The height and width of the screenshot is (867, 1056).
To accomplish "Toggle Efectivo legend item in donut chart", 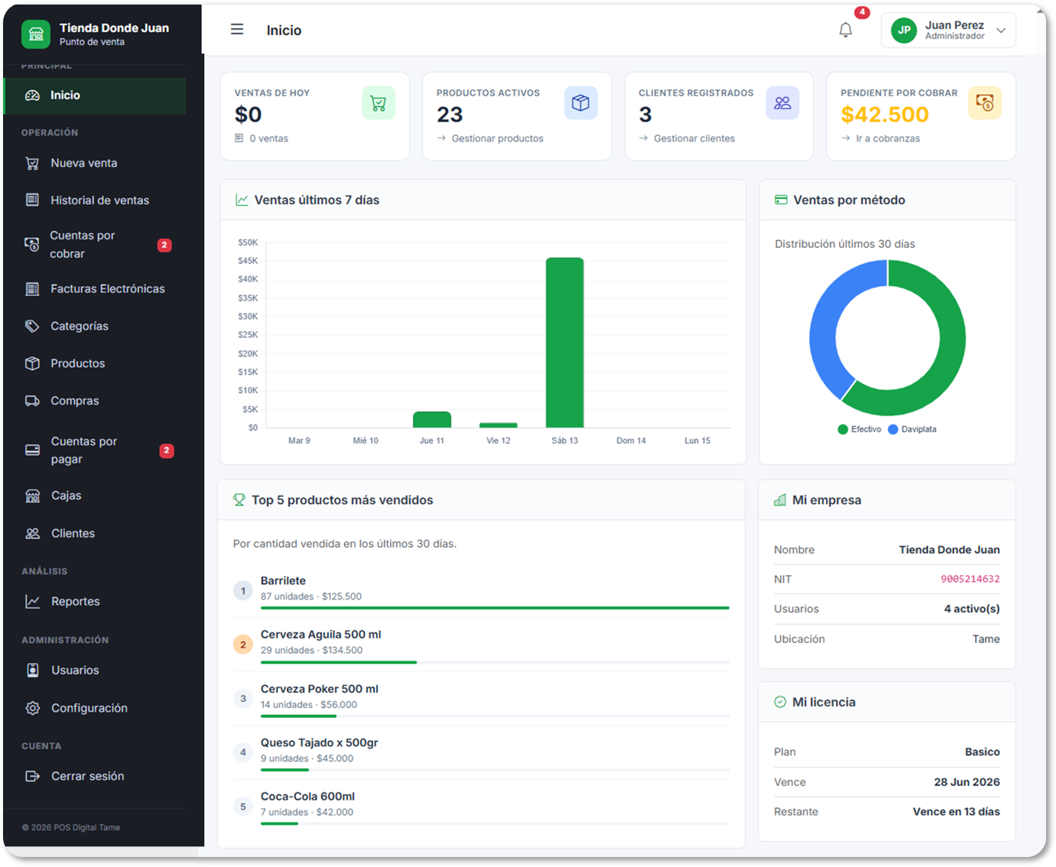I will (859, 430).
